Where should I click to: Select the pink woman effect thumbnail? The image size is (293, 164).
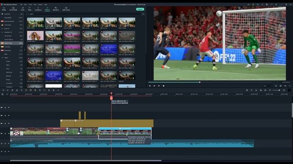pos(35,36)
